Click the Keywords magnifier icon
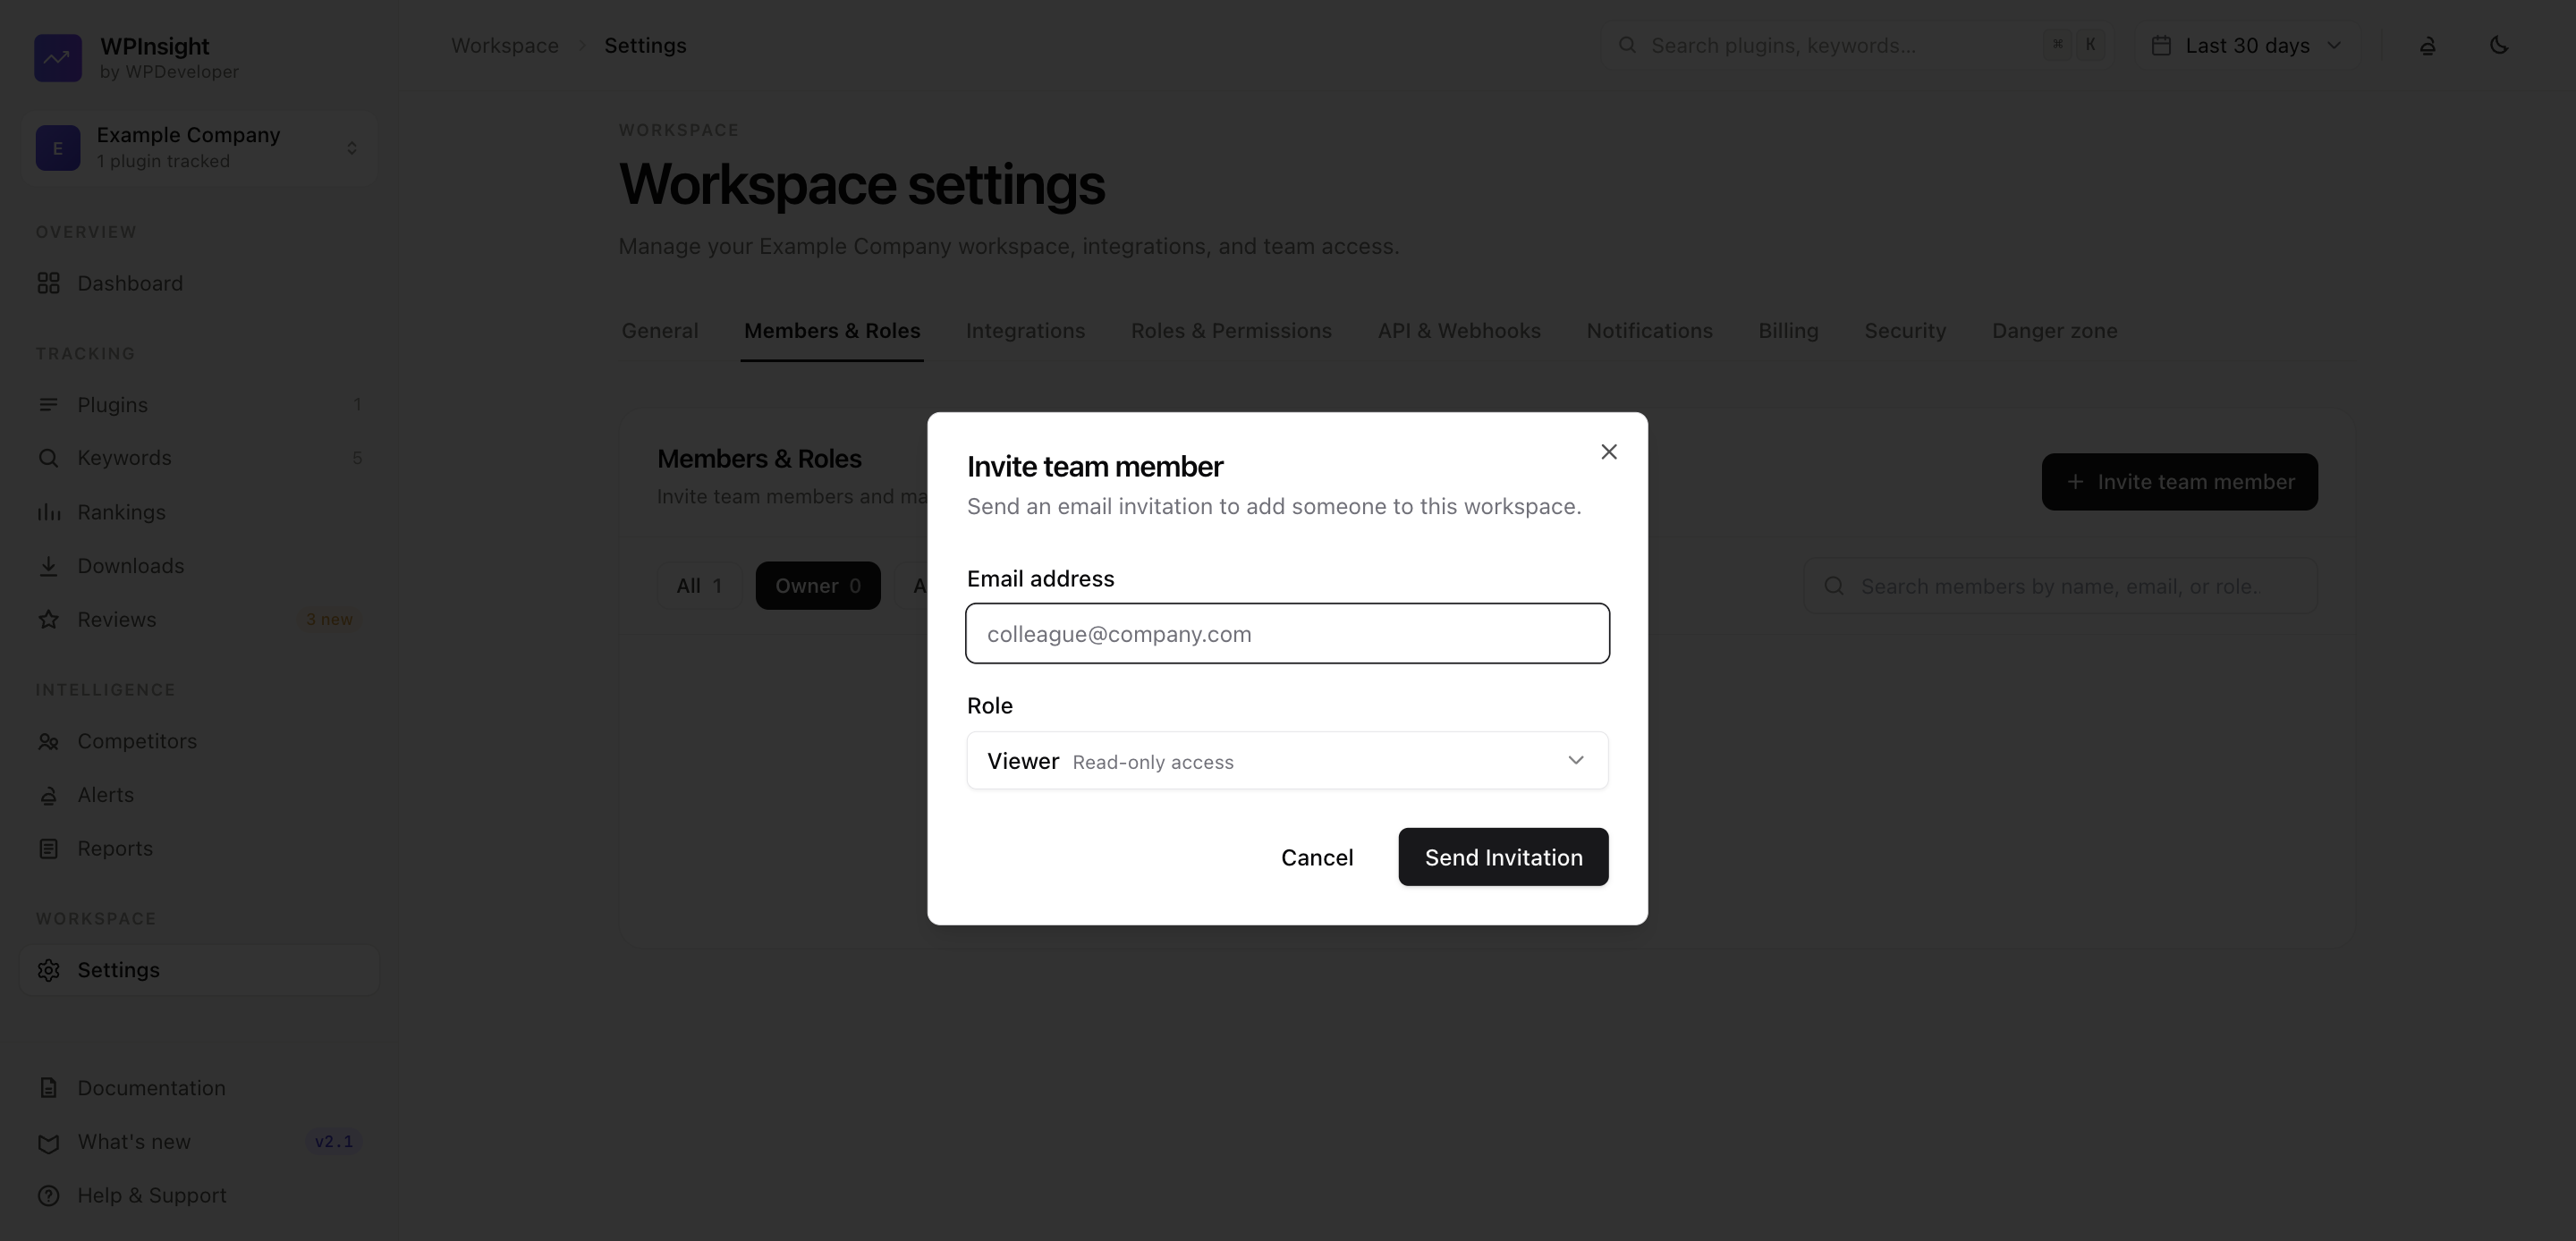The image size is (2576, 1241). [48, 458]
